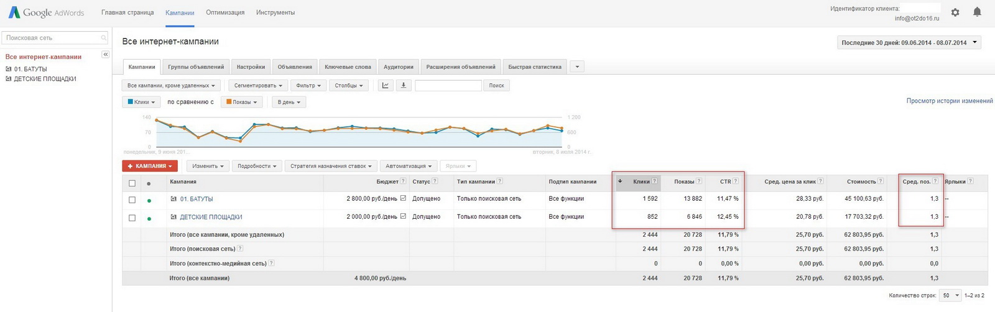Click green status dot for 01. БАТУТЫ
This screenshot has width=995, height=312.
(149, 200)
